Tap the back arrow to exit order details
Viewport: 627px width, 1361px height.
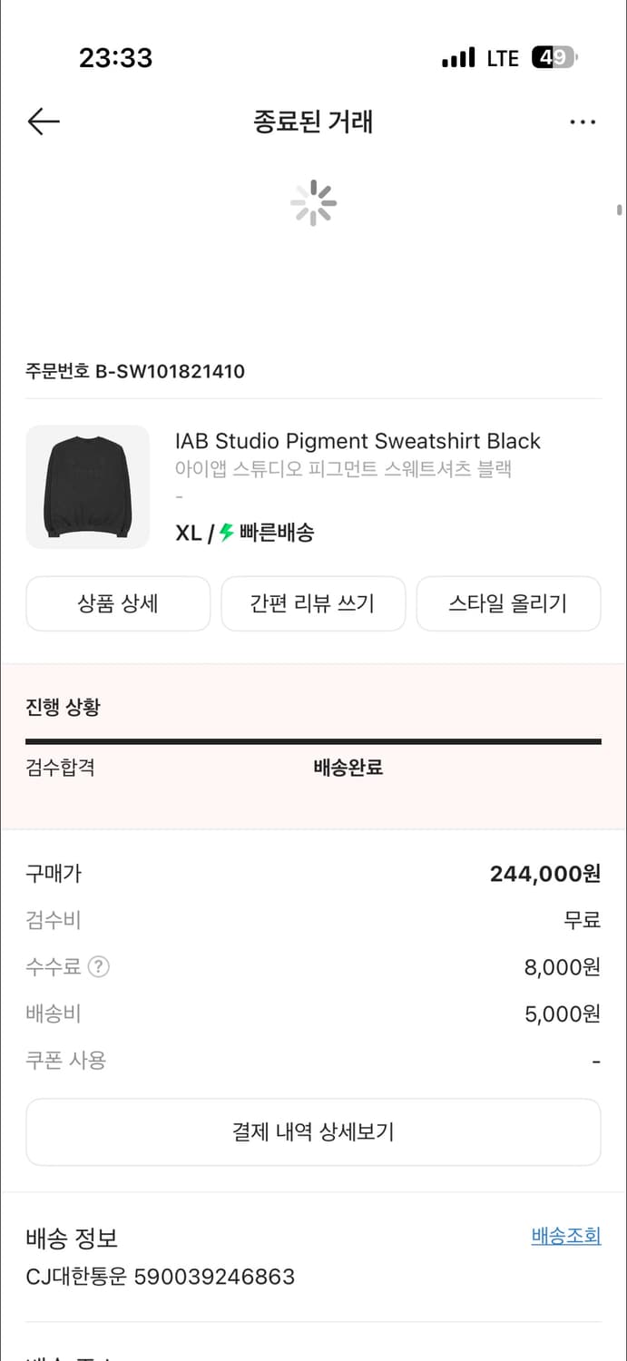click(x=43, y=121)
